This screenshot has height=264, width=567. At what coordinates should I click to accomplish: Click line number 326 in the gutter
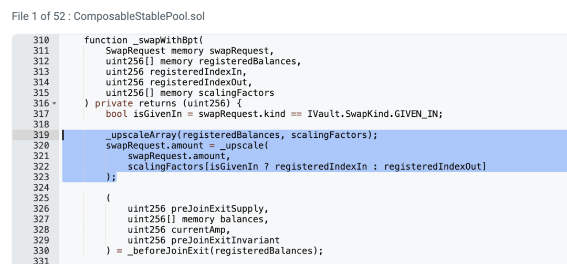41,208
